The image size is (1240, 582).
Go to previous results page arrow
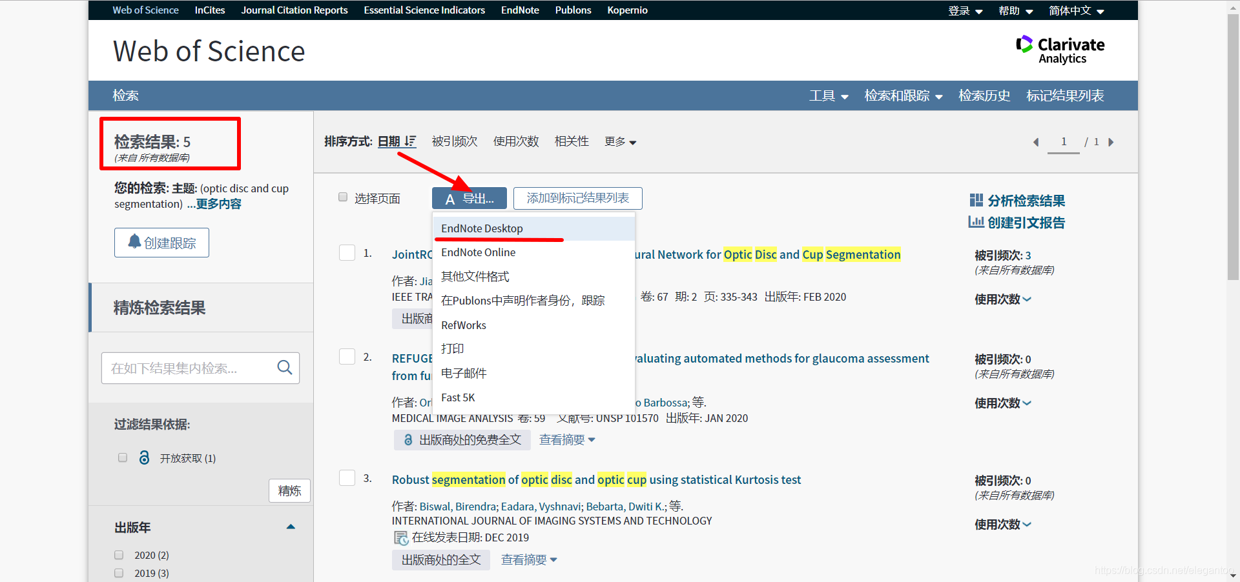point(1036,142)
